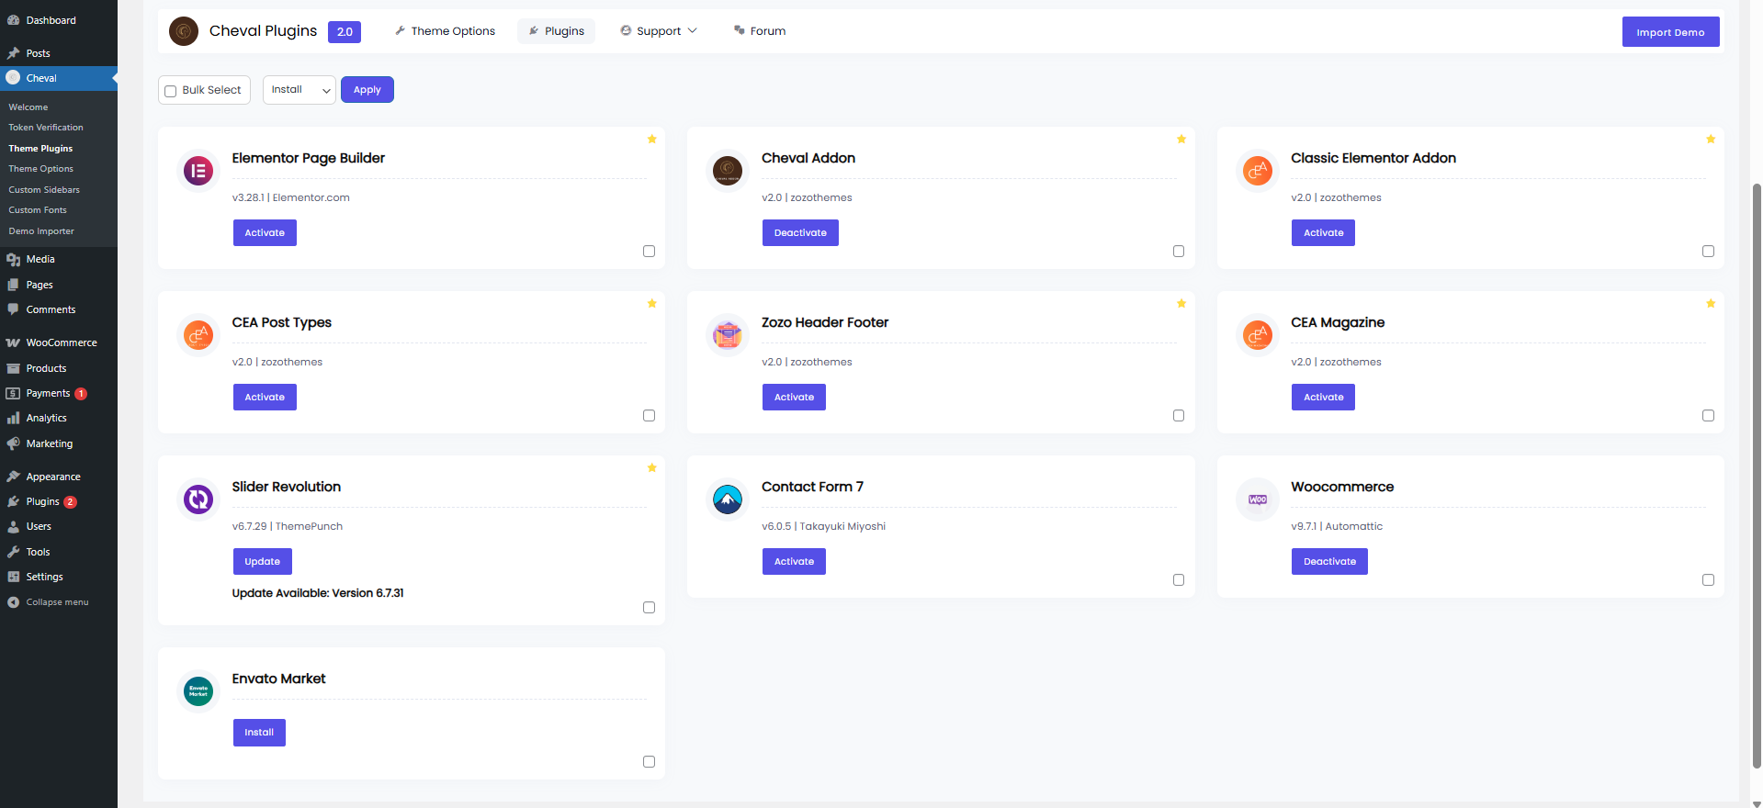
Task: Click the Elementor Page Builder plugin icon
Action: pyautogui.click(x=198, y=171)
